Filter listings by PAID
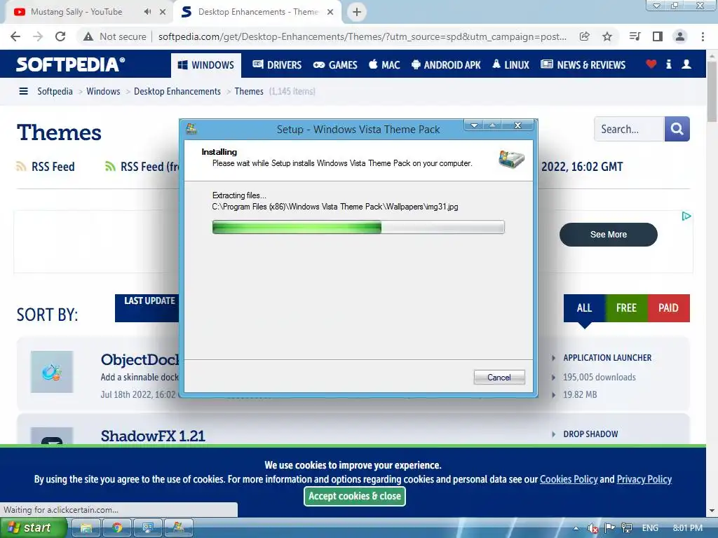The width and height of the screenshot is (718, 538). (x=668, y=308)
